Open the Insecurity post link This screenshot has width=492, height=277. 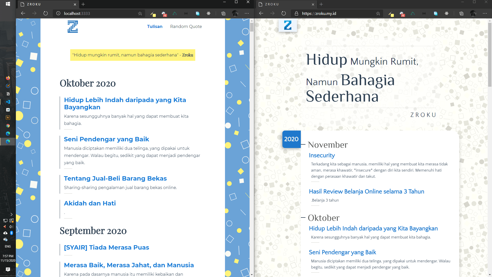coord(322,155)
